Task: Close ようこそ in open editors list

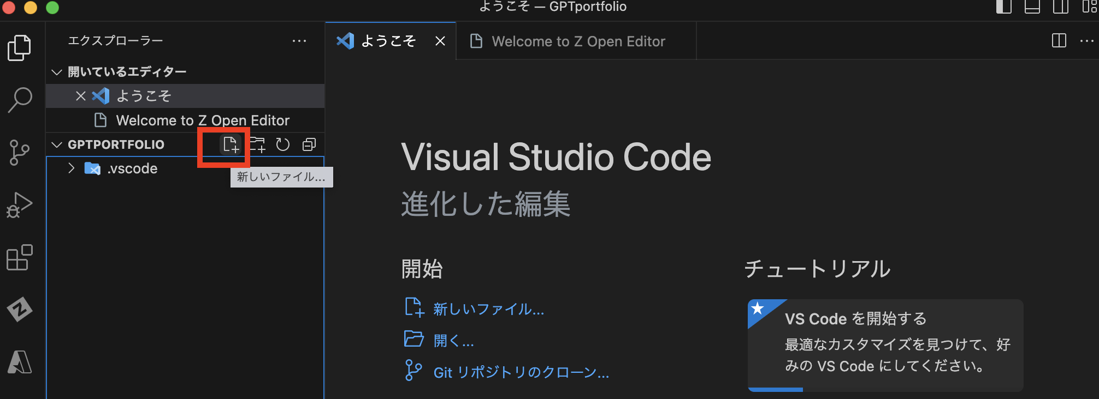Action: (x=81, y=96)
